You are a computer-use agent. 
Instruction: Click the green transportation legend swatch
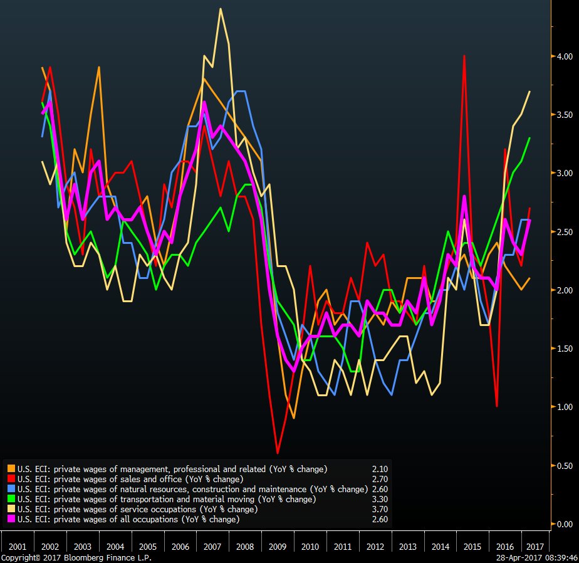[x=11, y=499]
